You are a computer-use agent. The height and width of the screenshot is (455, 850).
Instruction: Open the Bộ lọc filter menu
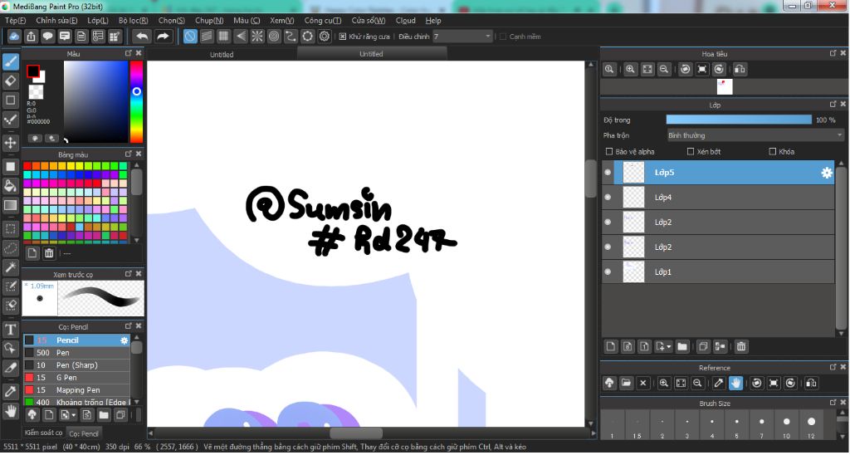pos(134,21)
